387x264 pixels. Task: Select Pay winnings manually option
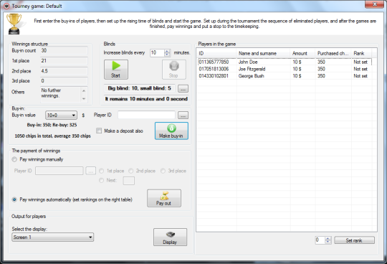[14, 159]
